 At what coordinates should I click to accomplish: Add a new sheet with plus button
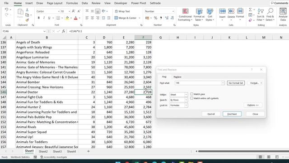click(89, 151)
